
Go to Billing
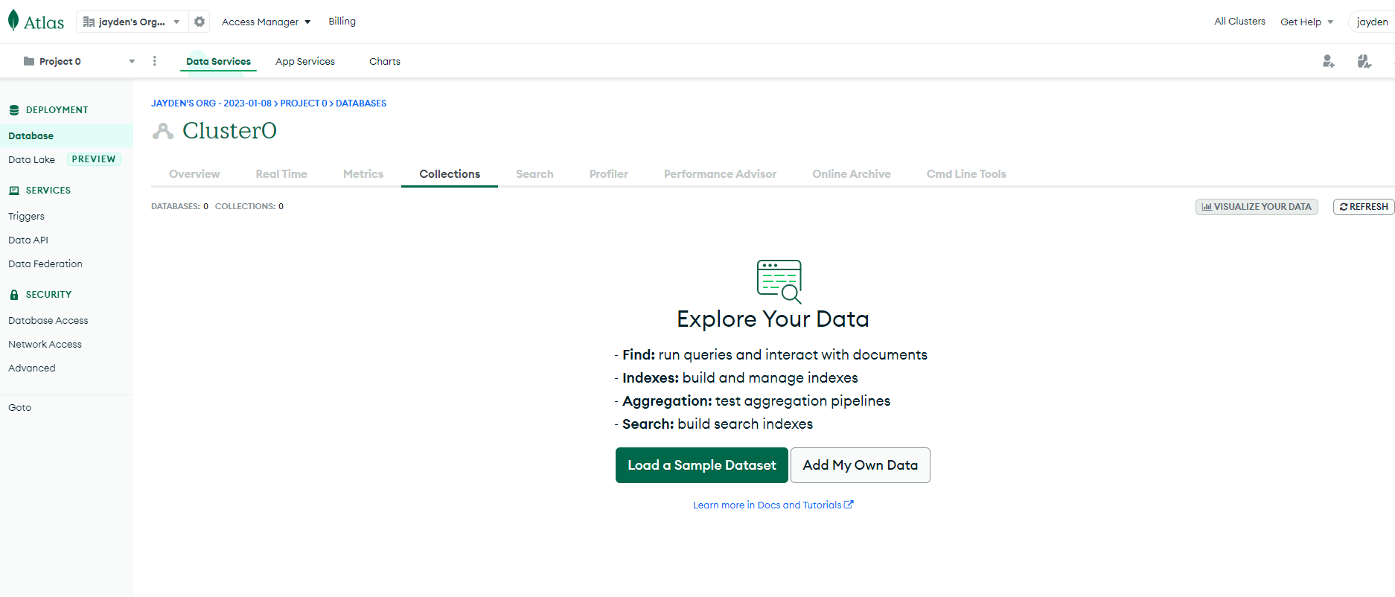click(342, 22)
